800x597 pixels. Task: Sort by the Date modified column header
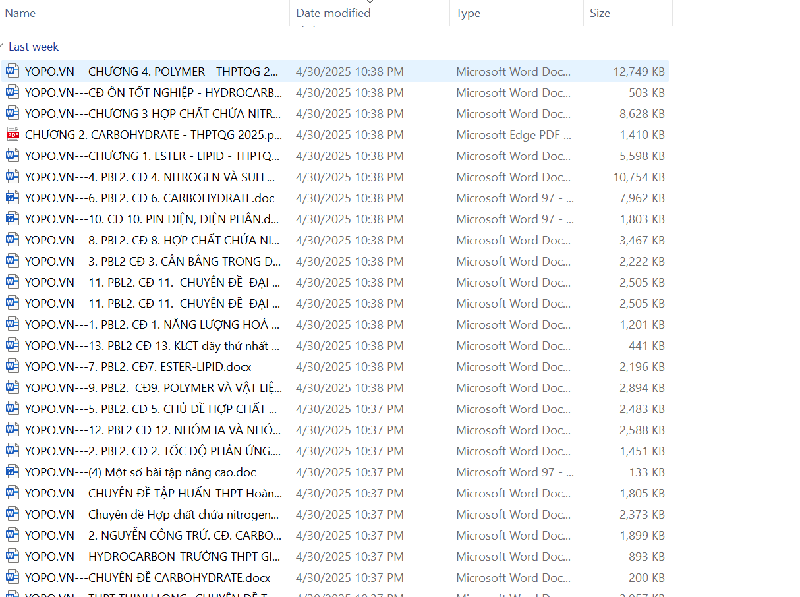point(333,13)
